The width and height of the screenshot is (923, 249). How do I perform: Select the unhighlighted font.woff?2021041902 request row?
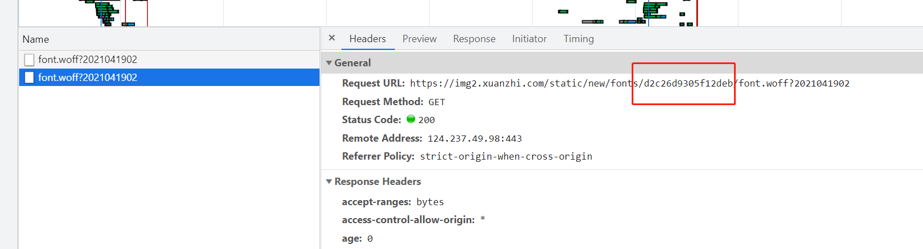[x=169, y=60]
